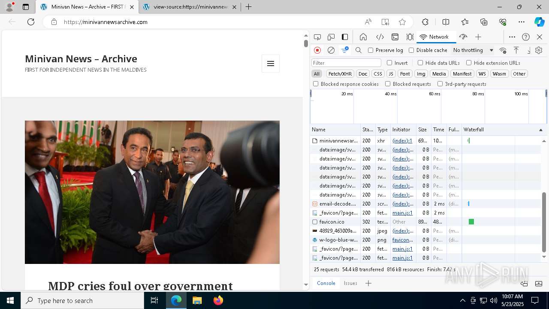This screenshot has width=549, height=309.
Task: Stop recording network log
Action: (317, 50)
